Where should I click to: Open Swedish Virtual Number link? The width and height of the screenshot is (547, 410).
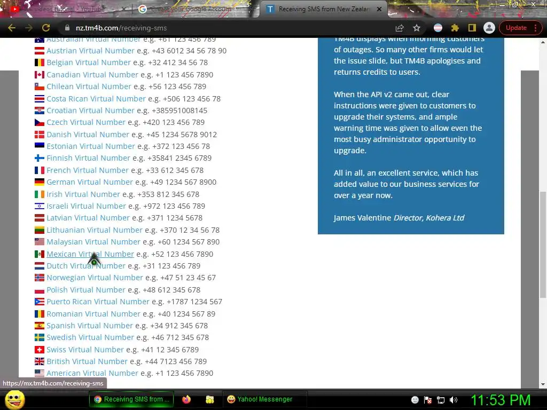pyautogui.click(x=90, y=338)
